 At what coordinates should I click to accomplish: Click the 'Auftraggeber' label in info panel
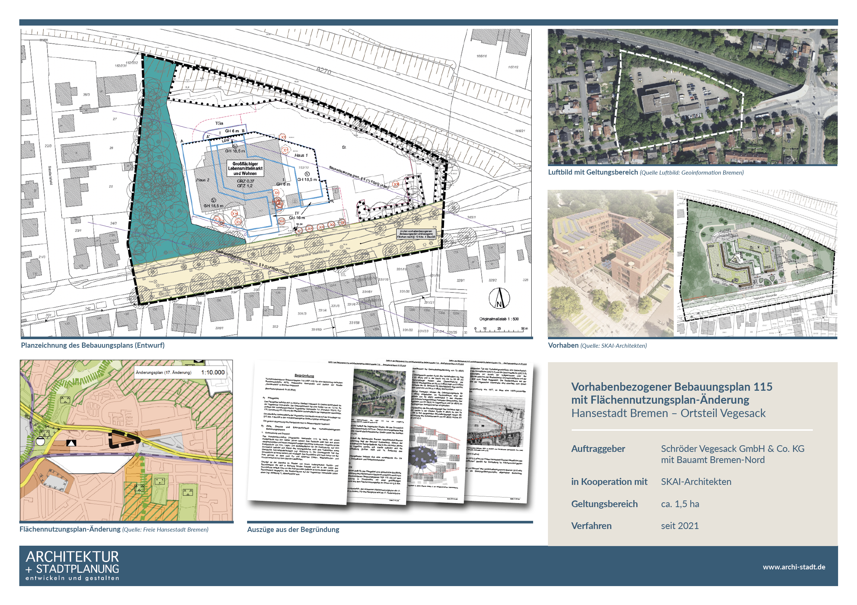[x=598, y=449]
